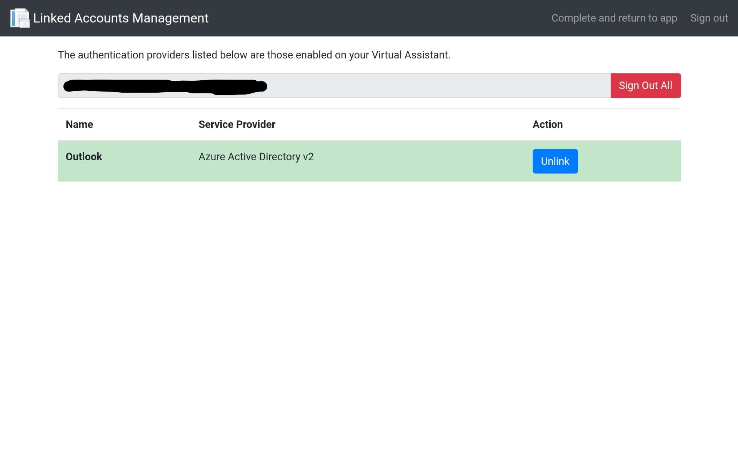Click the Action column header
738x467 pixels.
click(548, 125)
